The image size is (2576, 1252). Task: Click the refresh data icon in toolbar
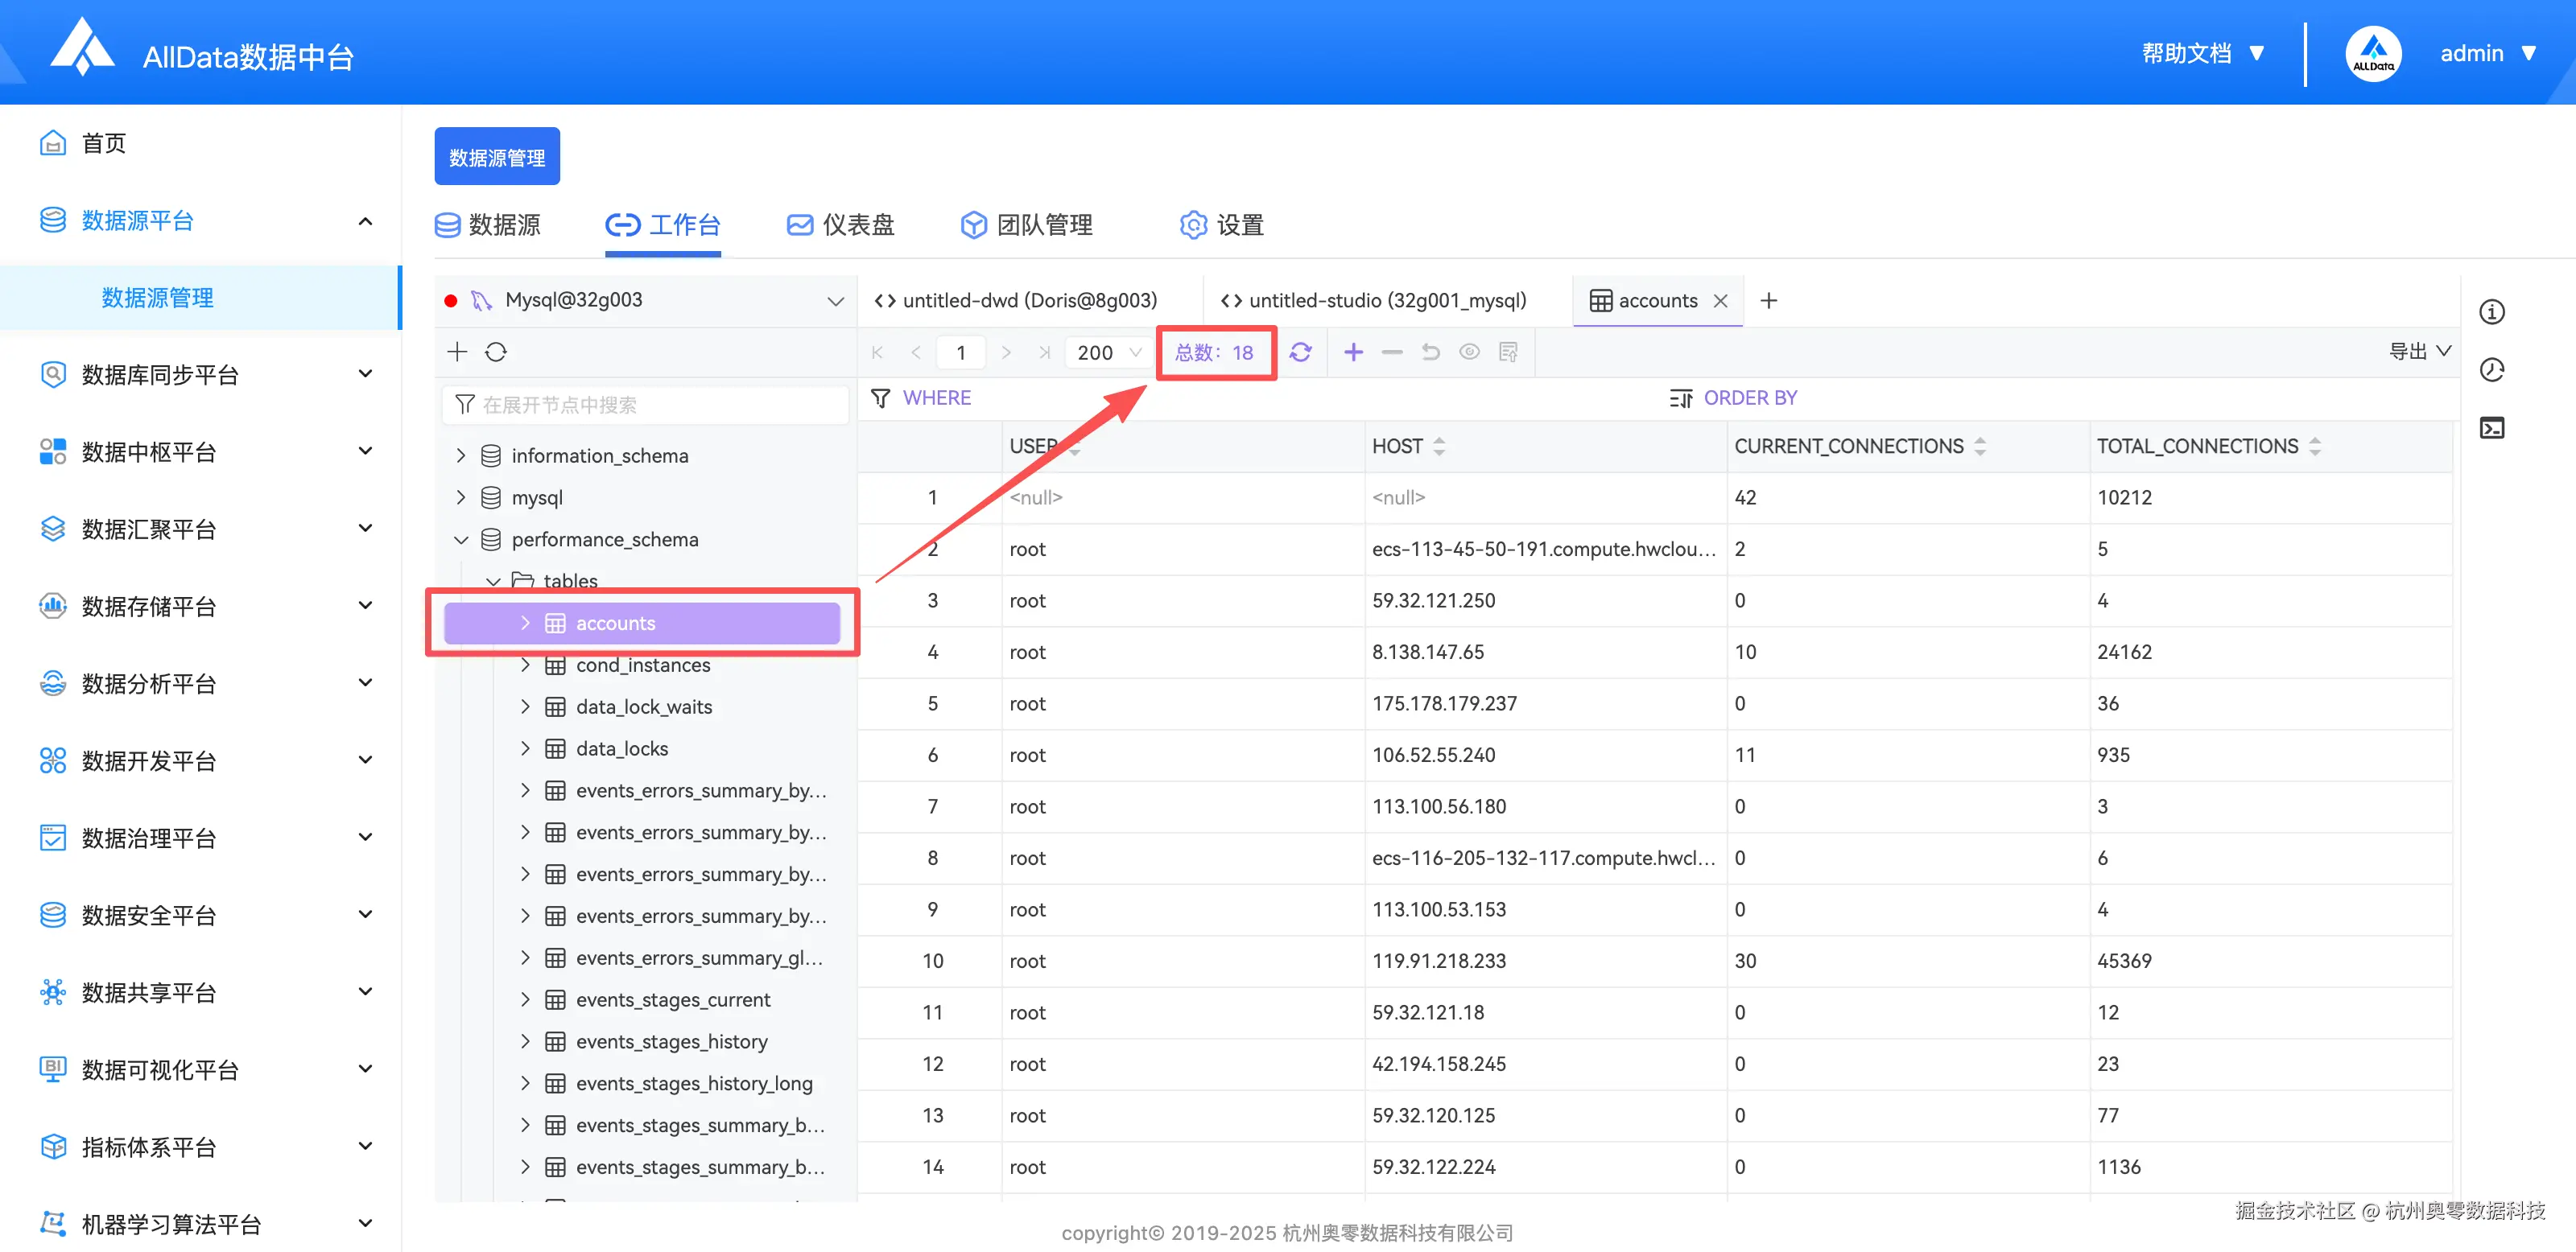pyautogui.click(x=1300, y=352)
